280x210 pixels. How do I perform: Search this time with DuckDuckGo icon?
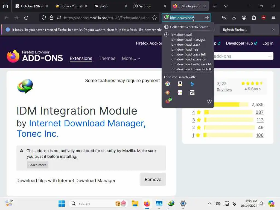[x=168, y=92]
